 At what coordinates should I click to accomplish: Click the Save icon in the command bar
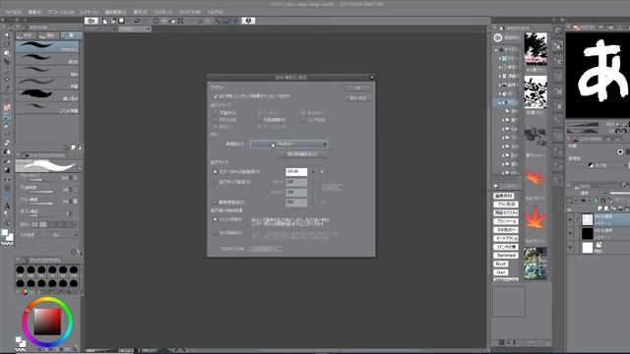pyautogui.click(x=121, y=21)
